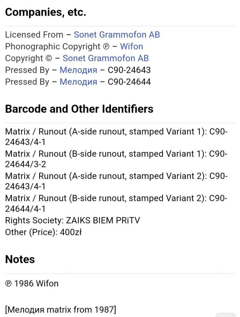240x317 pixels.
Task: Tap catalog number C90-24643 in Pressed By row
Action: [129, 70]
